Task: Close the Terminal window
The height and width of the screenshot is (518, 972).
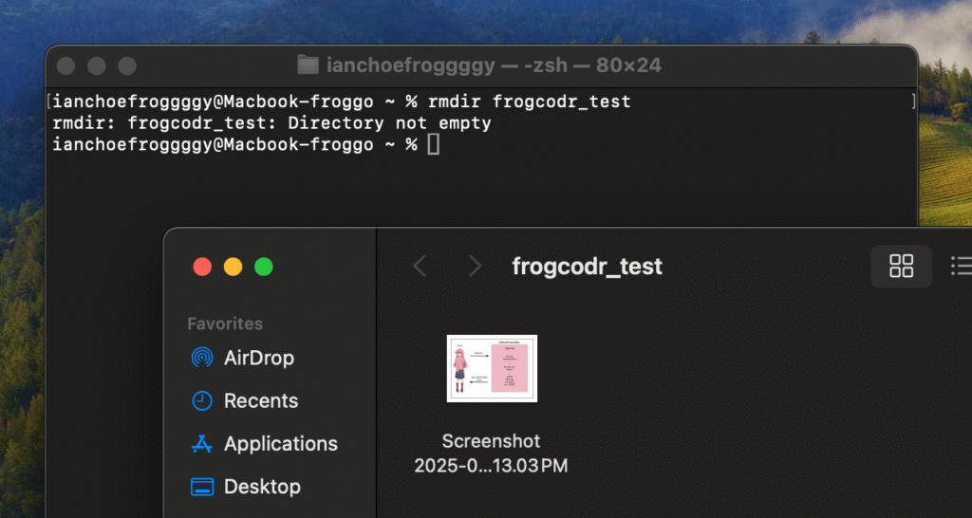Action: click(x=65, y=66)
